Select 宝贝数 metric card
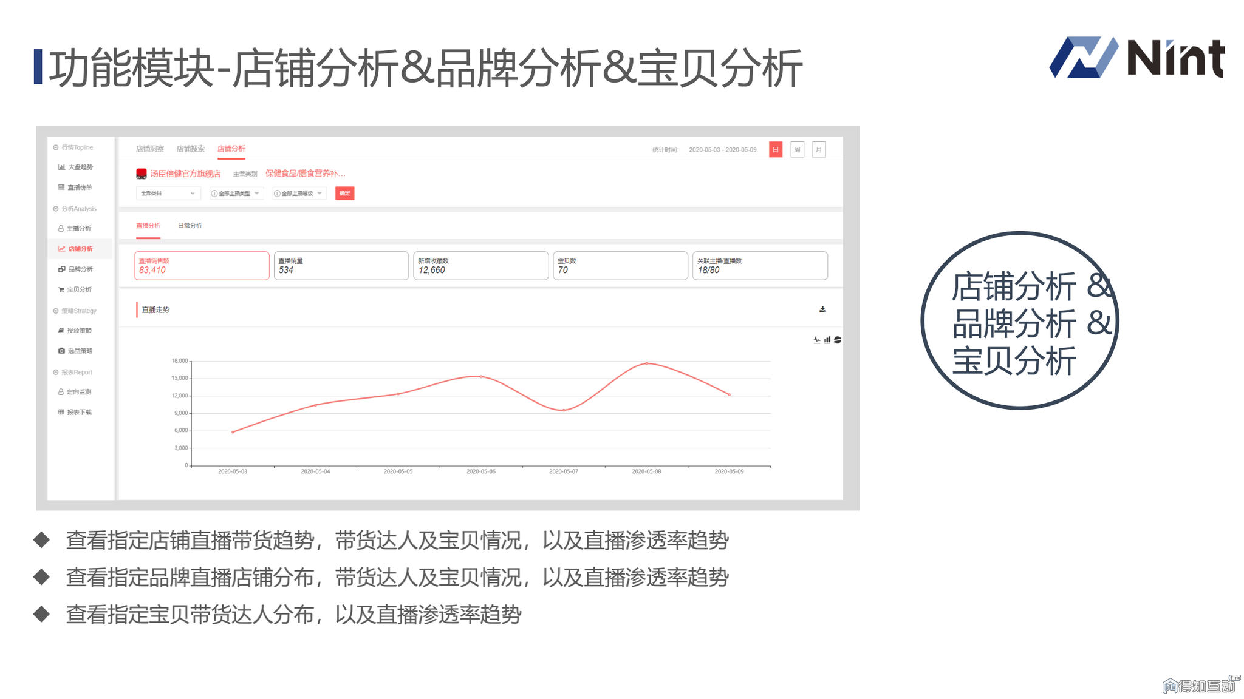The image size is (1244, 699). [620, 266]
